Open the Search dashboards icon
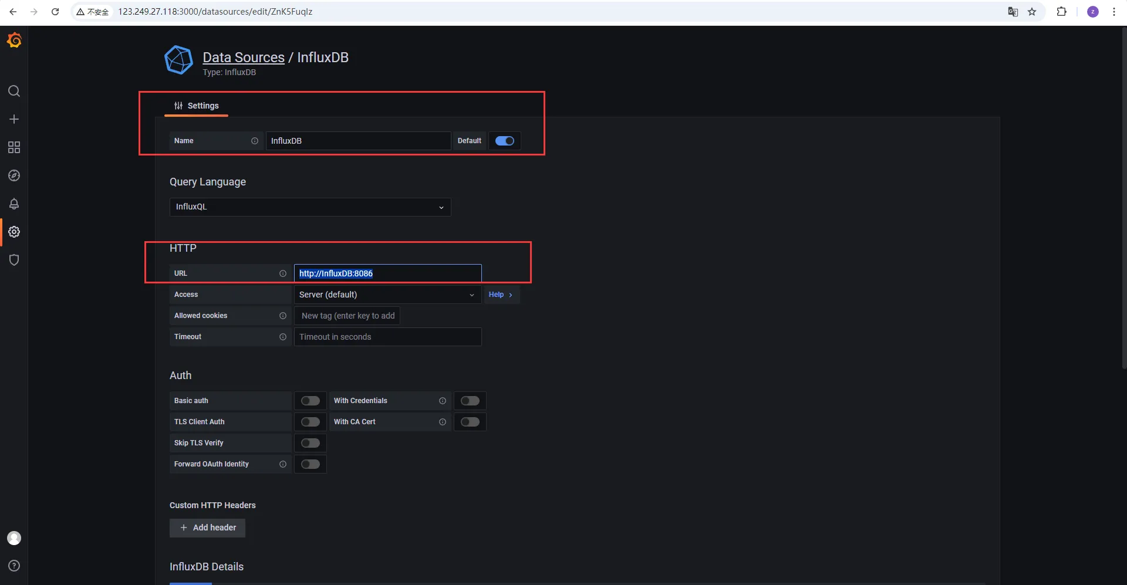 14,91
